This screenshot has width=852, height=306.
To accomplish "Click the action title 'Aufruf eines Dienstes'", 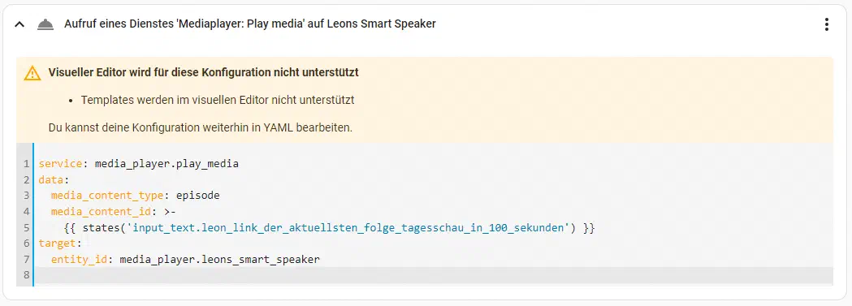I will click(x=250, y=24).
